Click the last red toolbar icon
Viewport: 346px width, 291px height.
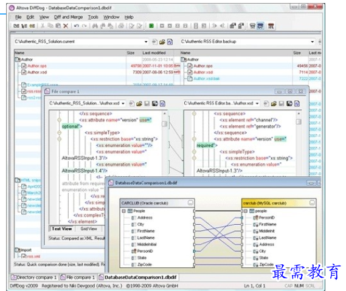click(271, 26)
